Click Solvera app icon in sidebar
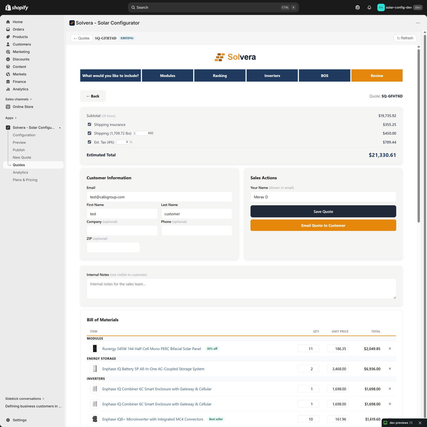Screen dimensions: 427x427 [8, 128]
